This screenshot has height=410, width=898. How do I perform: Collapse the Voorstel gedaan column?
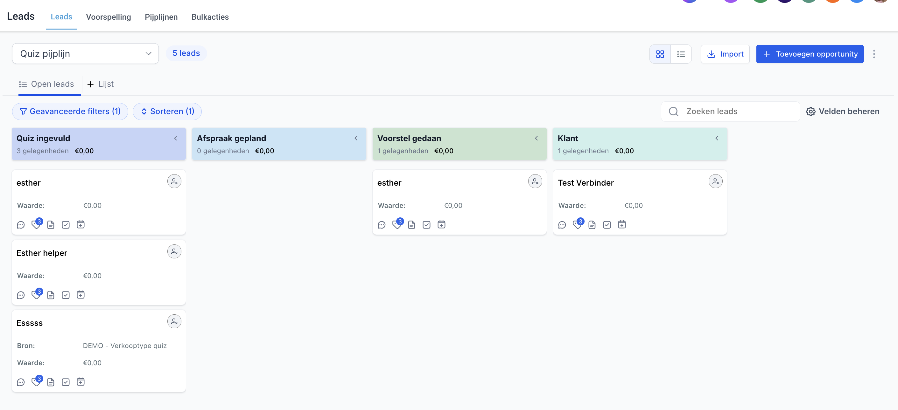(537, 138)
